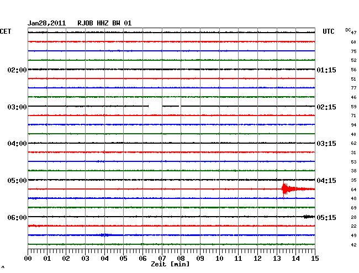
Task: Click the 01 minute axis label
Action: pos(47,259)
